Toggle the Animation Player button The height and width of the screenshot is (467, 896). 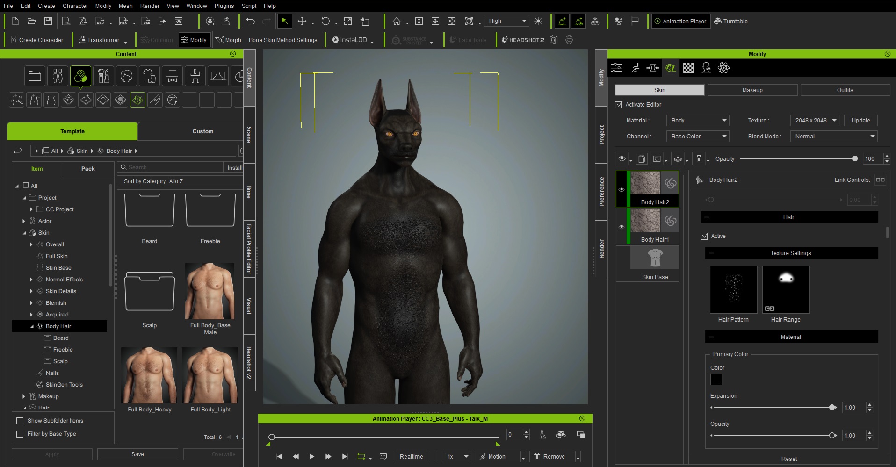680,21
